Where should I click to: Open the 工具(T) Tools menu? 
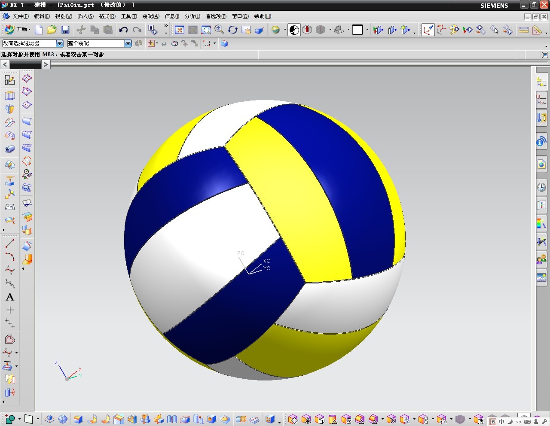pos(129,16)
